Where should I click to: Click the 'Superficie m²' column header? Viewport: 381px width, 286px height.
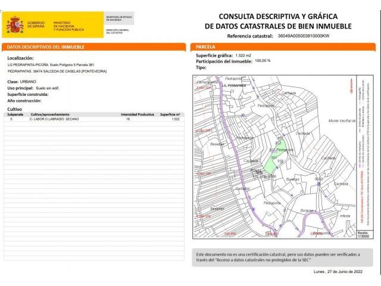point(170,114)
